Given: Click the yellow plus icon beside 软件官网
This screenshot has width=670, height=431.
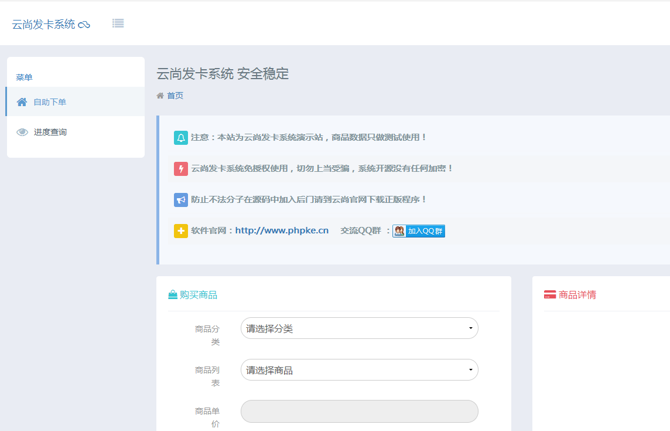Looking at the screenshot, I should coord(181,231).
